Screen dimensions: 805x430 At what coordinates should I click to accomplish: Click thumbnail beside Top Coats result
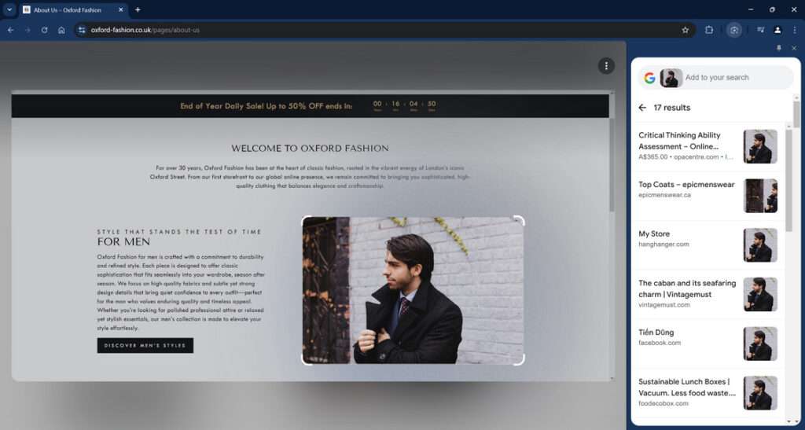coord(760,196)
